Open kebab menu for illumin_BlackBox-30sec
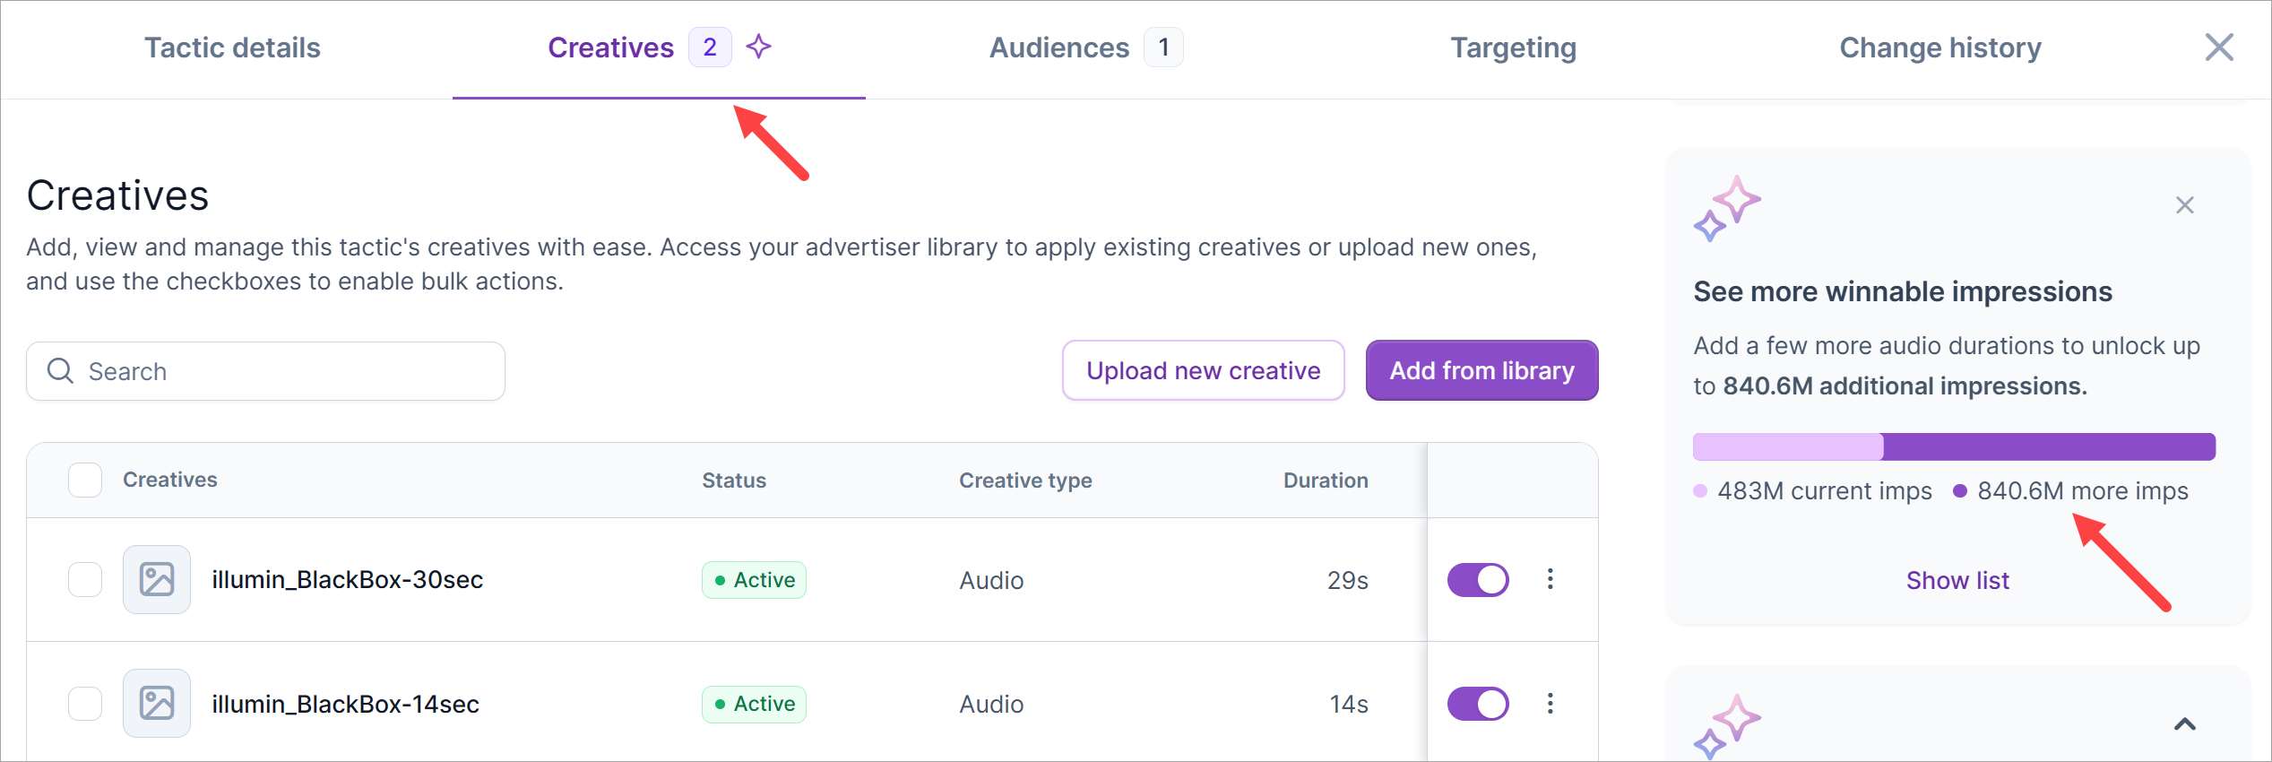Screen dimensions: 2272x762 pos(1550,579)
